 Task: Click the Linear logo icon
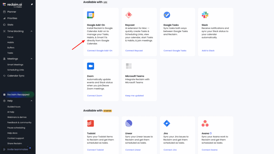[129, 123]
